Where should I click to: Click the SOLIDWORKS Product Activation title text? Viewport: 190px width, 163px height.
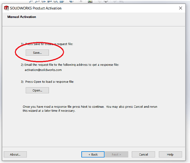(36, 8)
